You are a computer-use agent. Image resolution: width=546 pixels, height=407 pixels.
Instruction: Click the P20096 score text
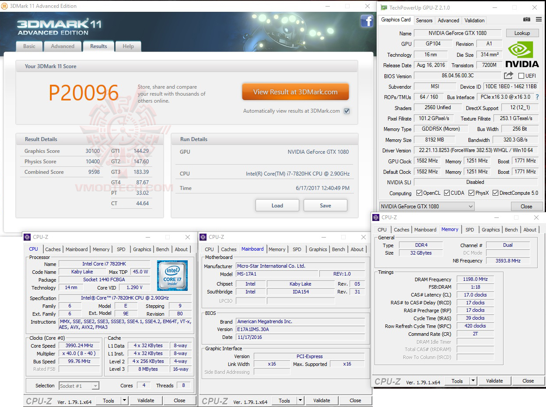coord(83,93)
